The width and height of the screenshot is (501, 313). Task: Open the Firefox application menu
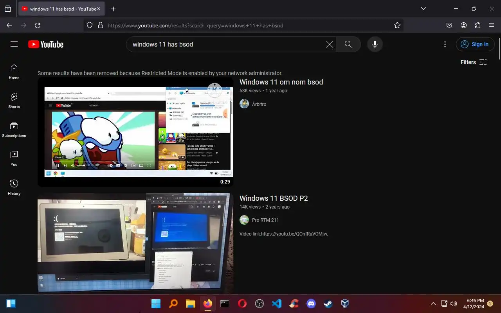point(492,25)
